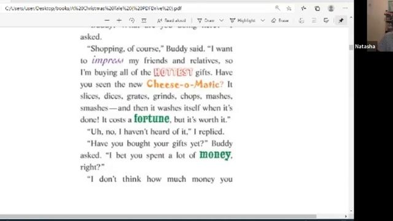Click the green word "money"
The width and height of the screenshot is (393, 221).
click(x=215, y=155)
